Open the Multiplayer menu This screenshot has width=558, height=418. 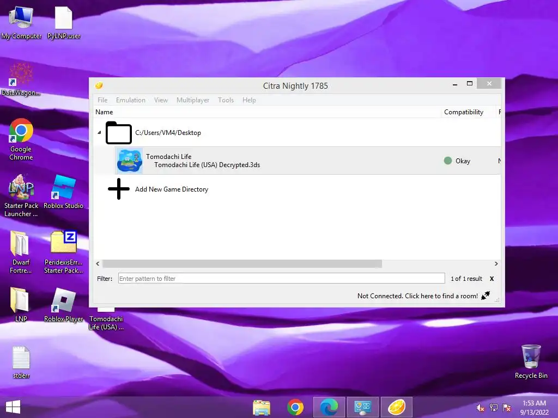coord(193,100)
